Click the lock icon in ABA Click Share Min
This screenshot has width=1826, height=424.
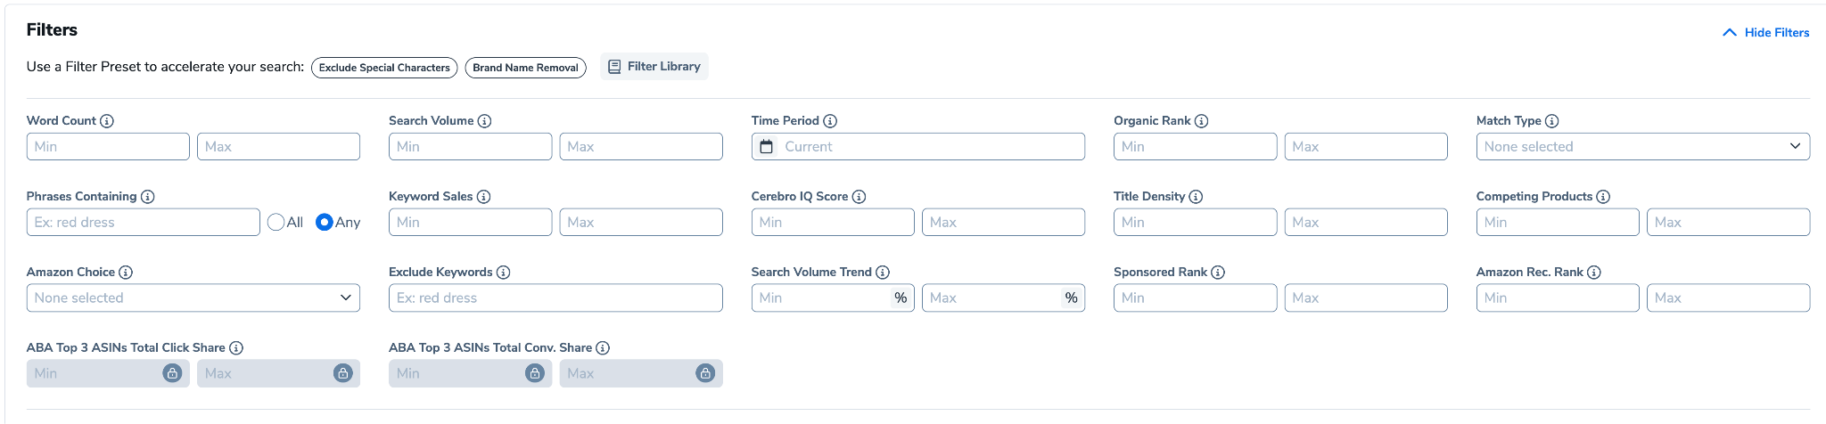(172, 373)
